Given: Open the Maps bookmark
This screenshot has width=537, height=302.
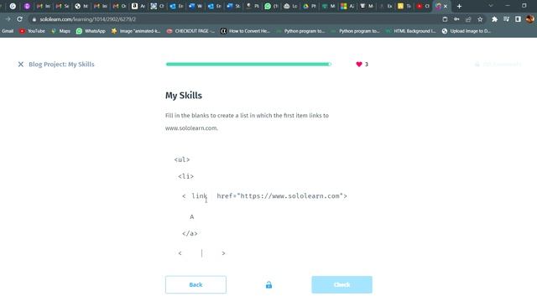Looking at the screenshot, I should click(60, 31).
